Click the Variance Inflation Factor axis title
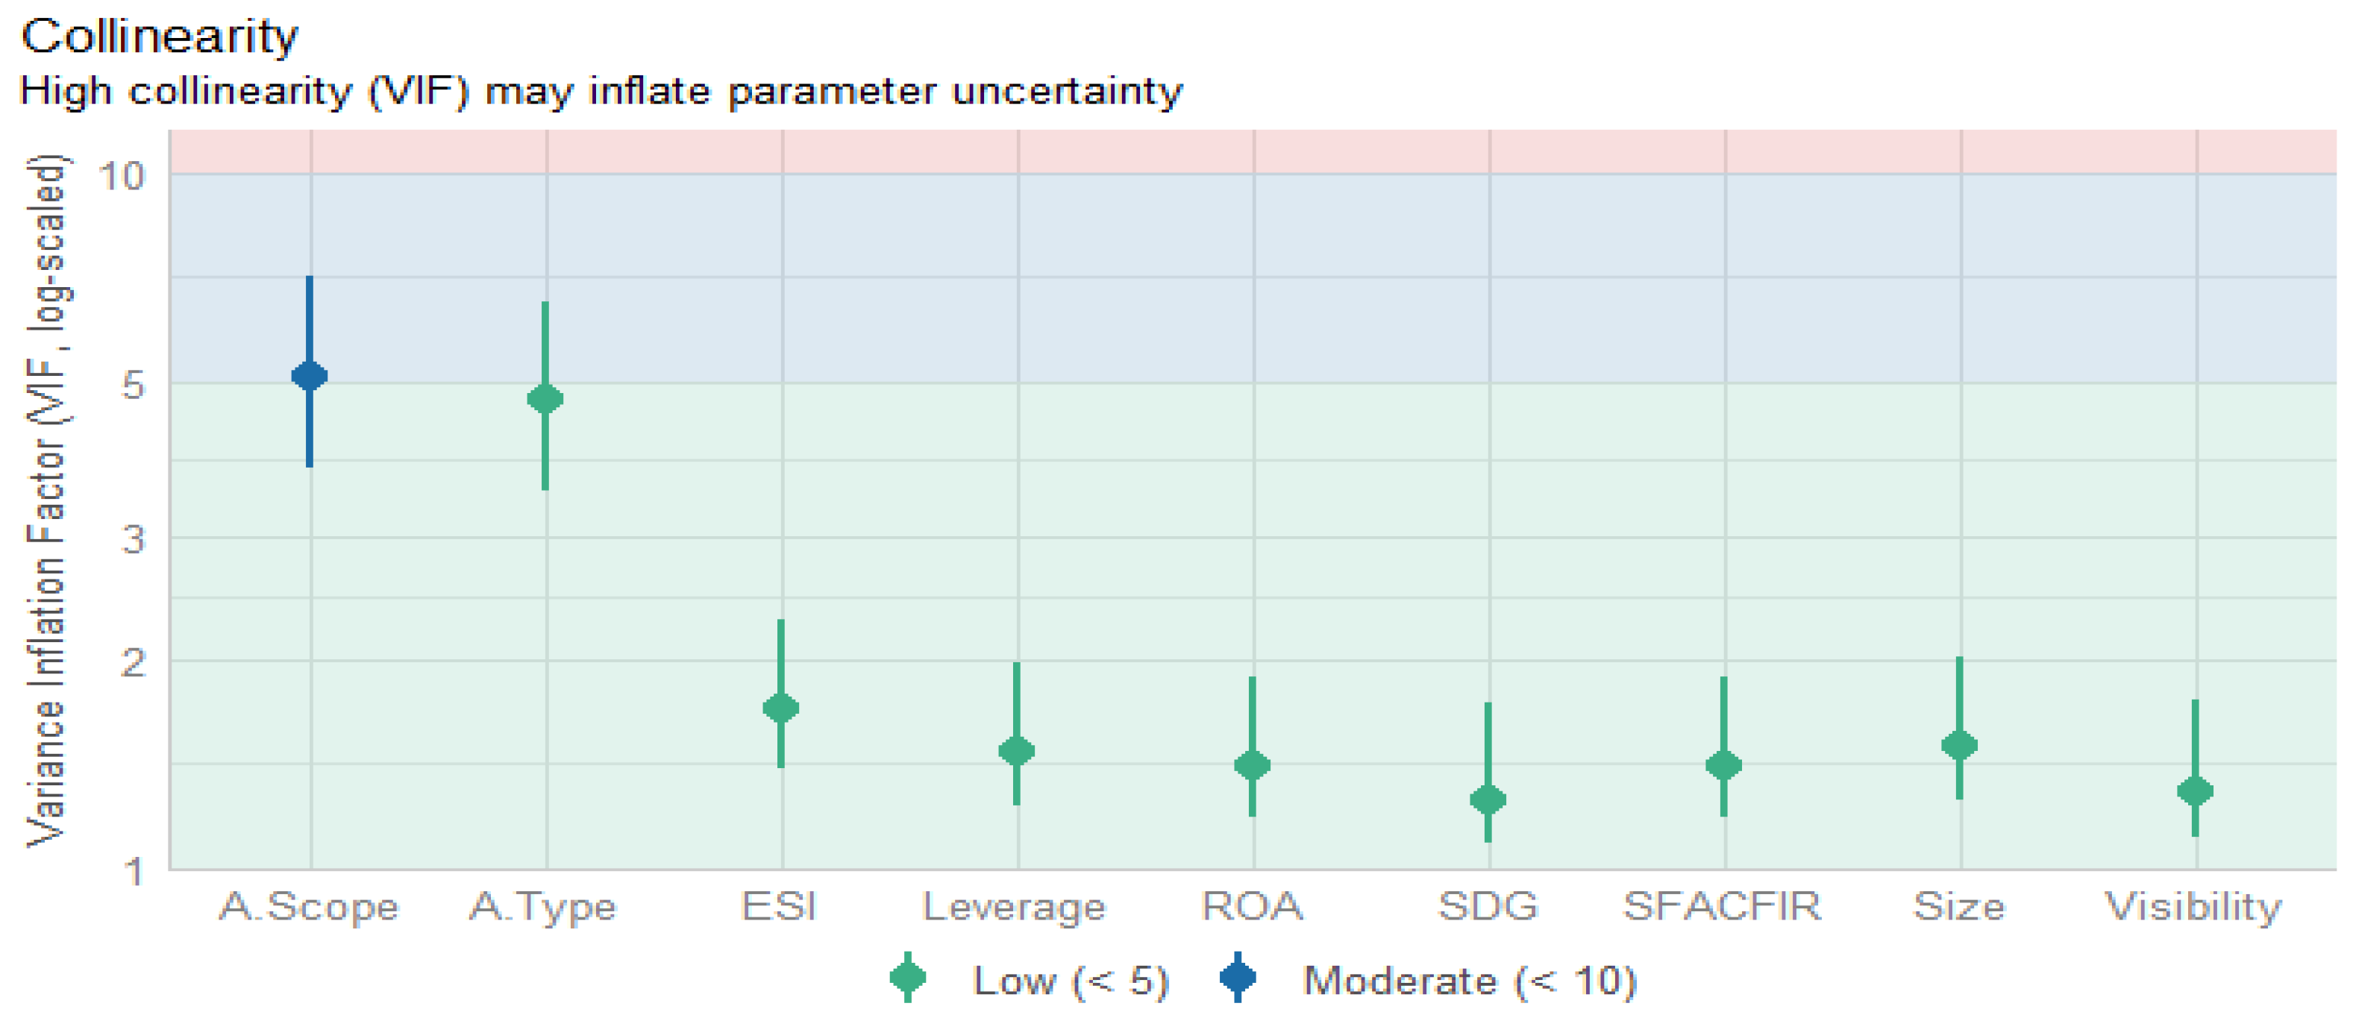This screenshot has height=1015, width=2353. (x=46, y=500)
